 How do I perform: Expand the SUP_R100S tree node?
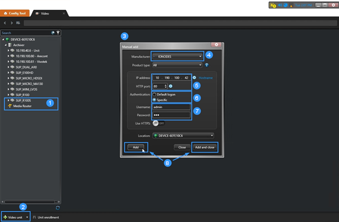9,100
